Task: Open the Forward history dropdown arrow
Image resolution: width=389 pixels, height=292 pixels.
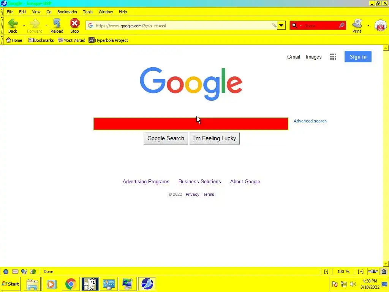Action: point(46,25)
